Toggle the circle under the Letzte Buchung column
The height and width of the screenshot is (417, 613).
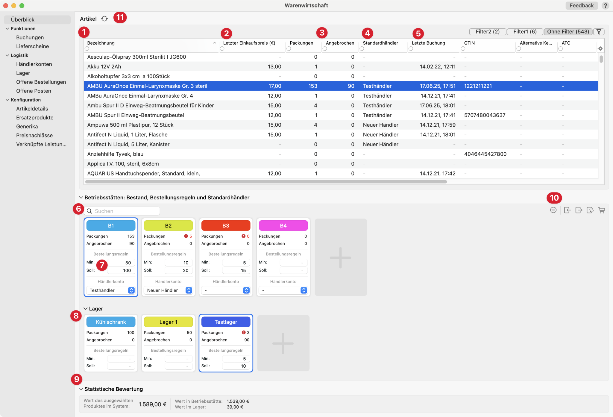click(x=411, y=48)
